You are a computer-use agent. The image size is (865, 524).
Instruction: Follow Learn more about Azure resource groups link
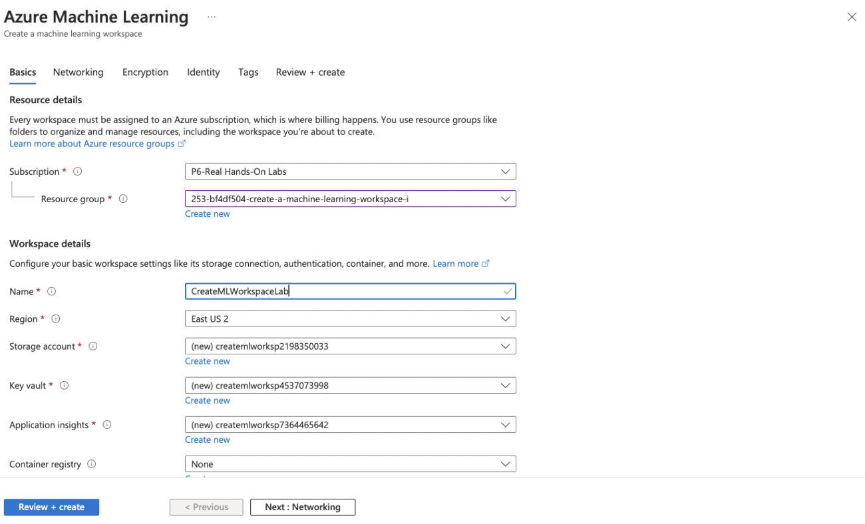pos(92,144)
